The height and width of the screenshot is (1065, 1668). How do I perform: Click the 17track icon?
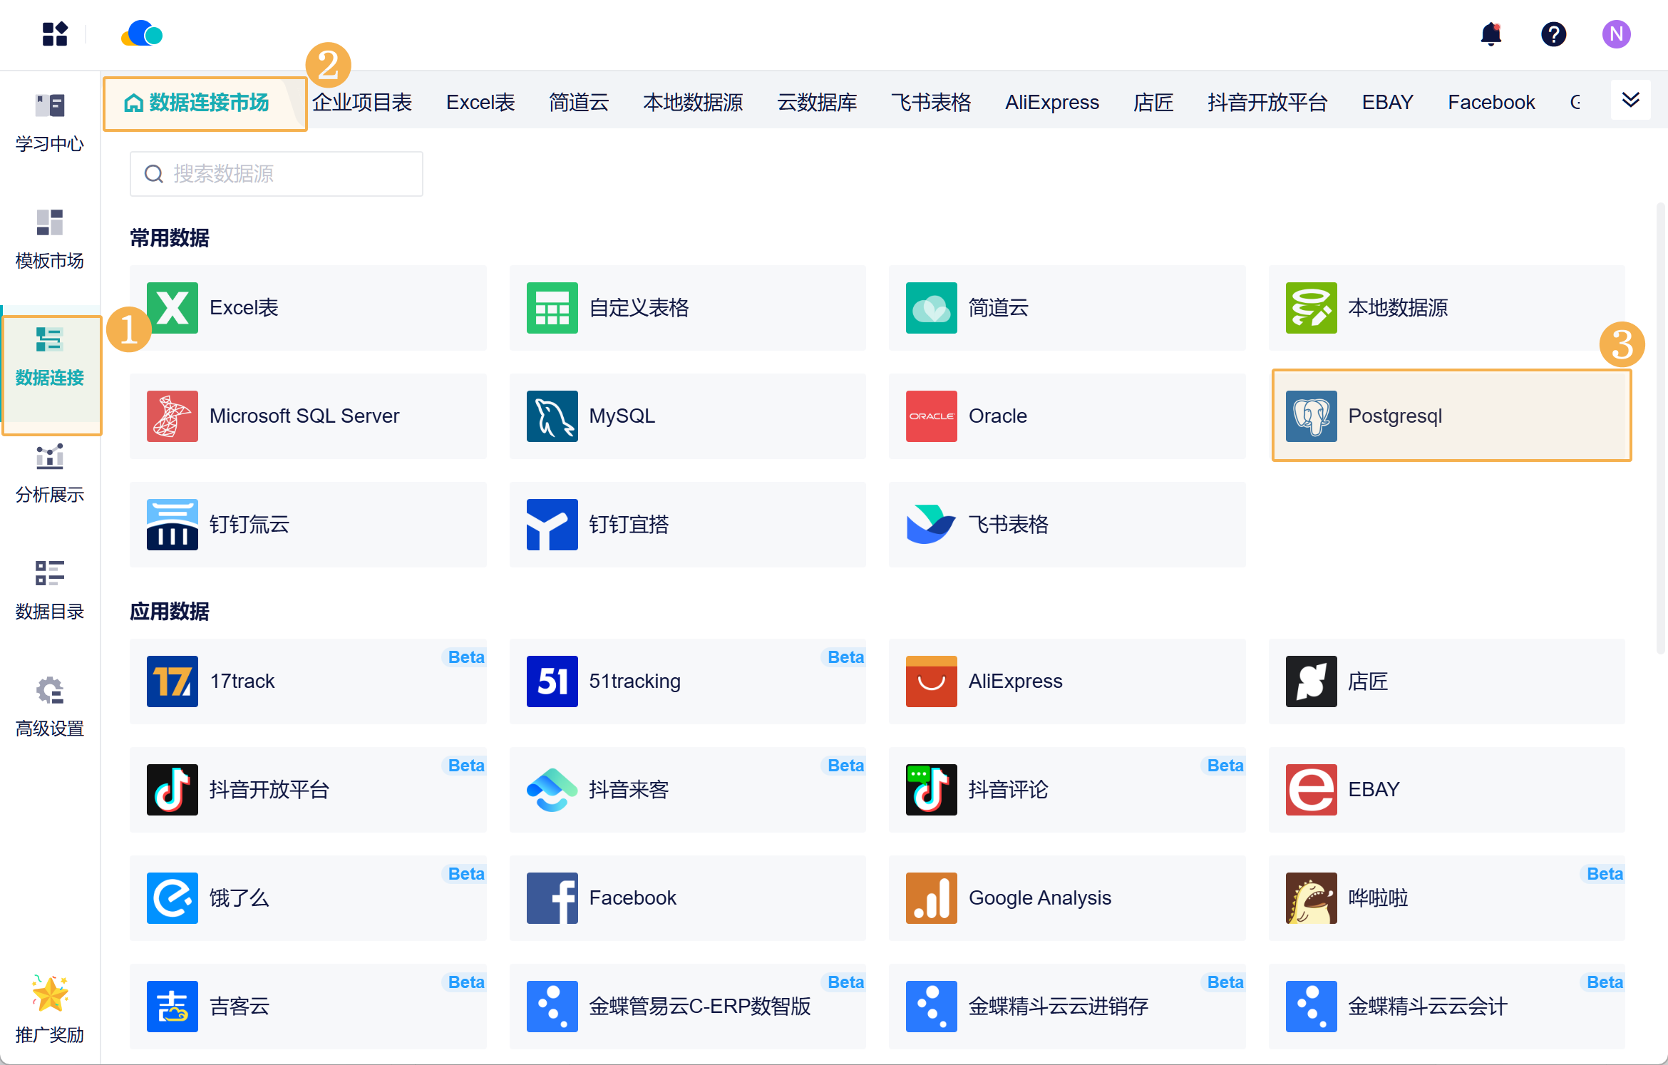[173, 681]
